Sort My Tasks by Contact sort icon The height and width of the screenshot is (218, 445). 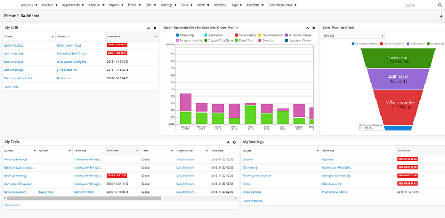70,151
